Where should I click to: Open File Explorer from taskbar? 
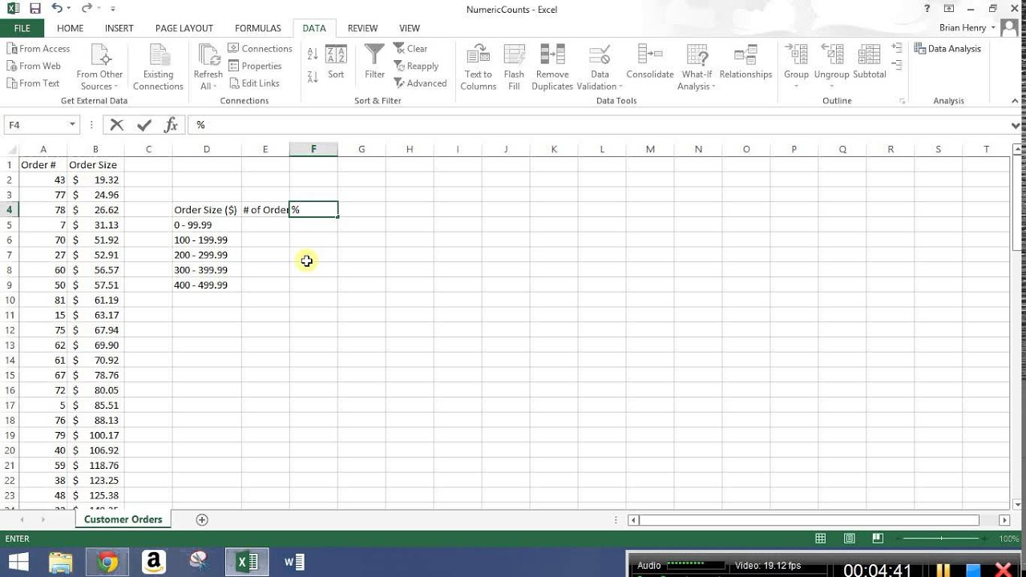click(x=61, y=563)
